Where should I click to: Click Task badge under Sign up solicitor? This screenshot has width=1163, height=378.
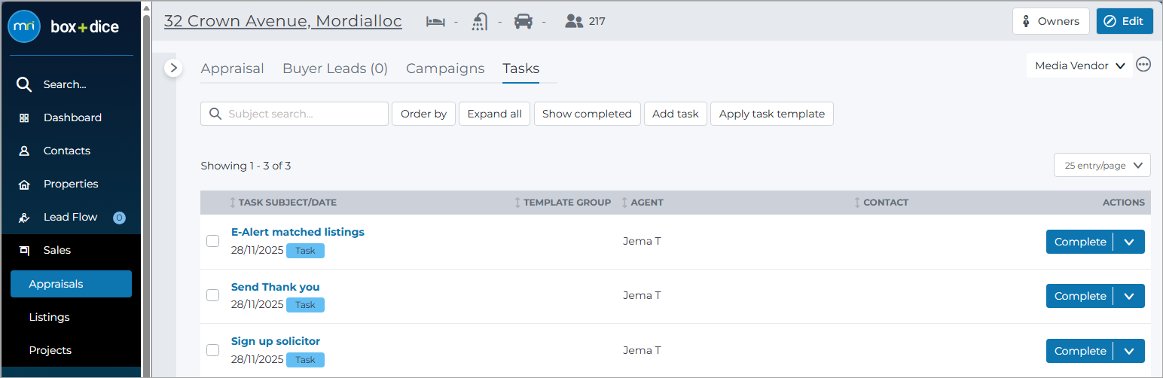click(305, 360)
